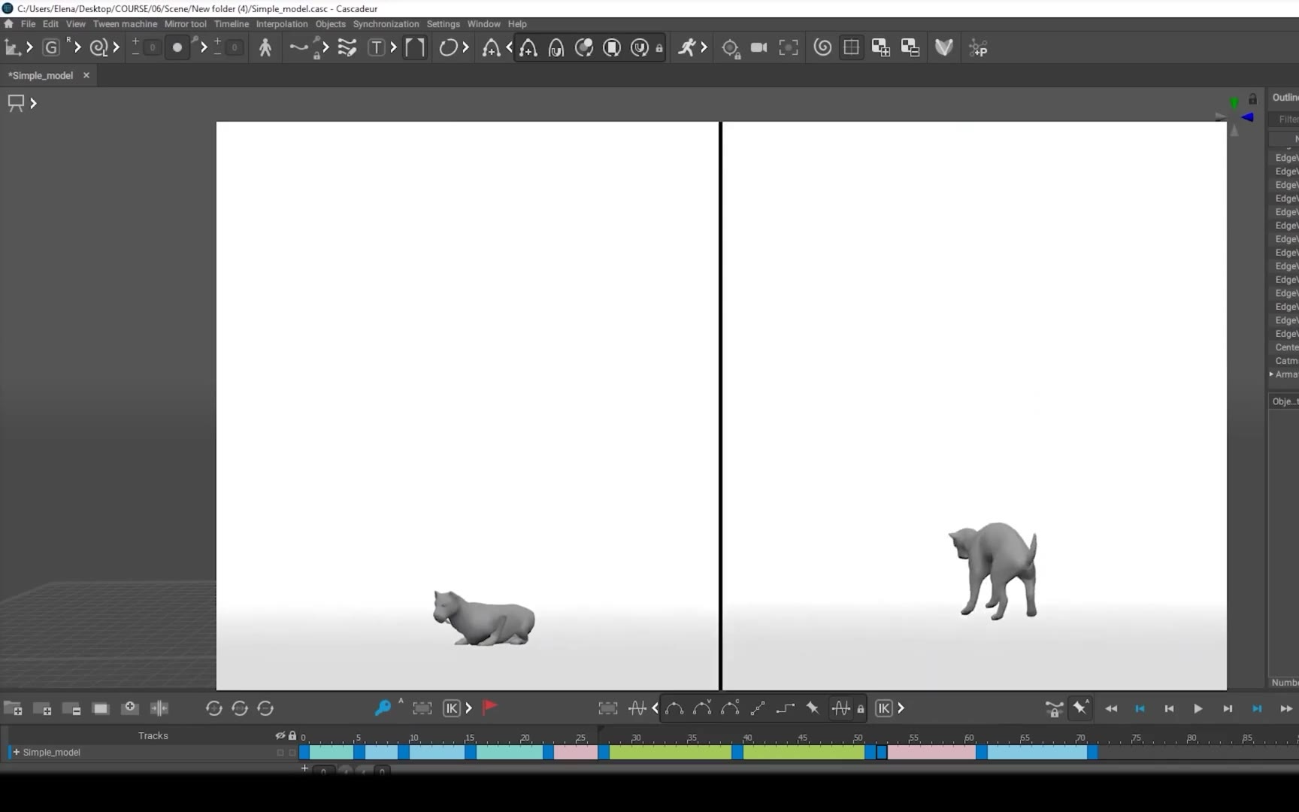
Task: Click the overlapping color spheres icon
Action: click(x=584, y=48)
